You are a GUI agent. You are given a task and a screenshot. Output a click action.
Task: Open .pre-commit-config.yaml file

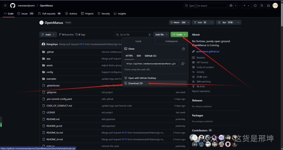point(59,99)
